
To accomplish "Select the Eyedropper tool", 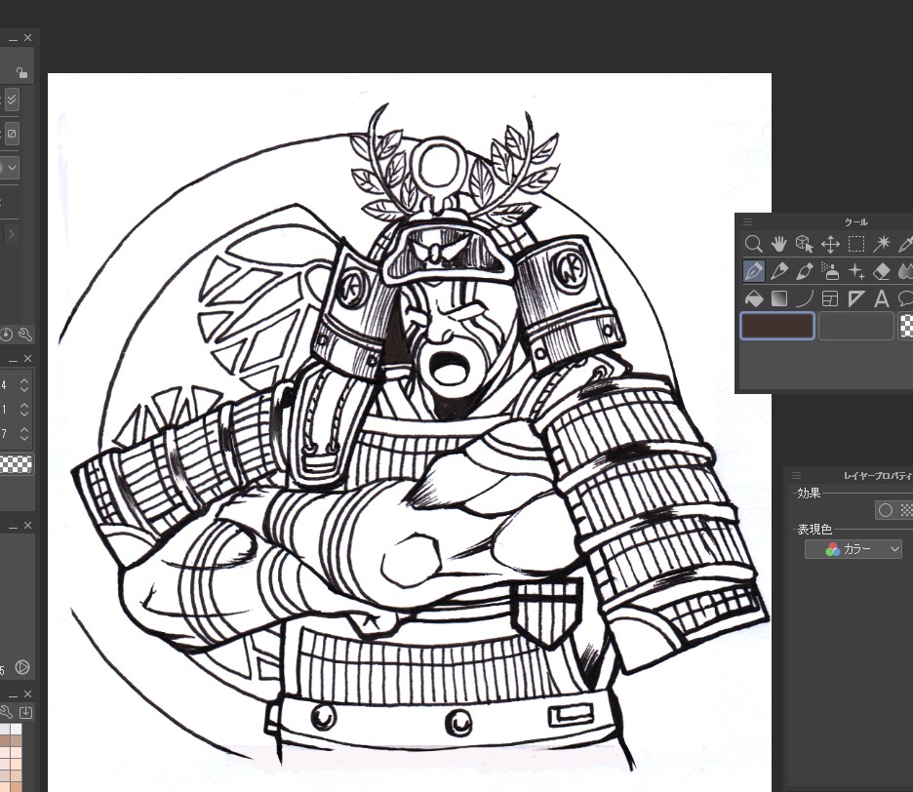I will coord(905,244).
